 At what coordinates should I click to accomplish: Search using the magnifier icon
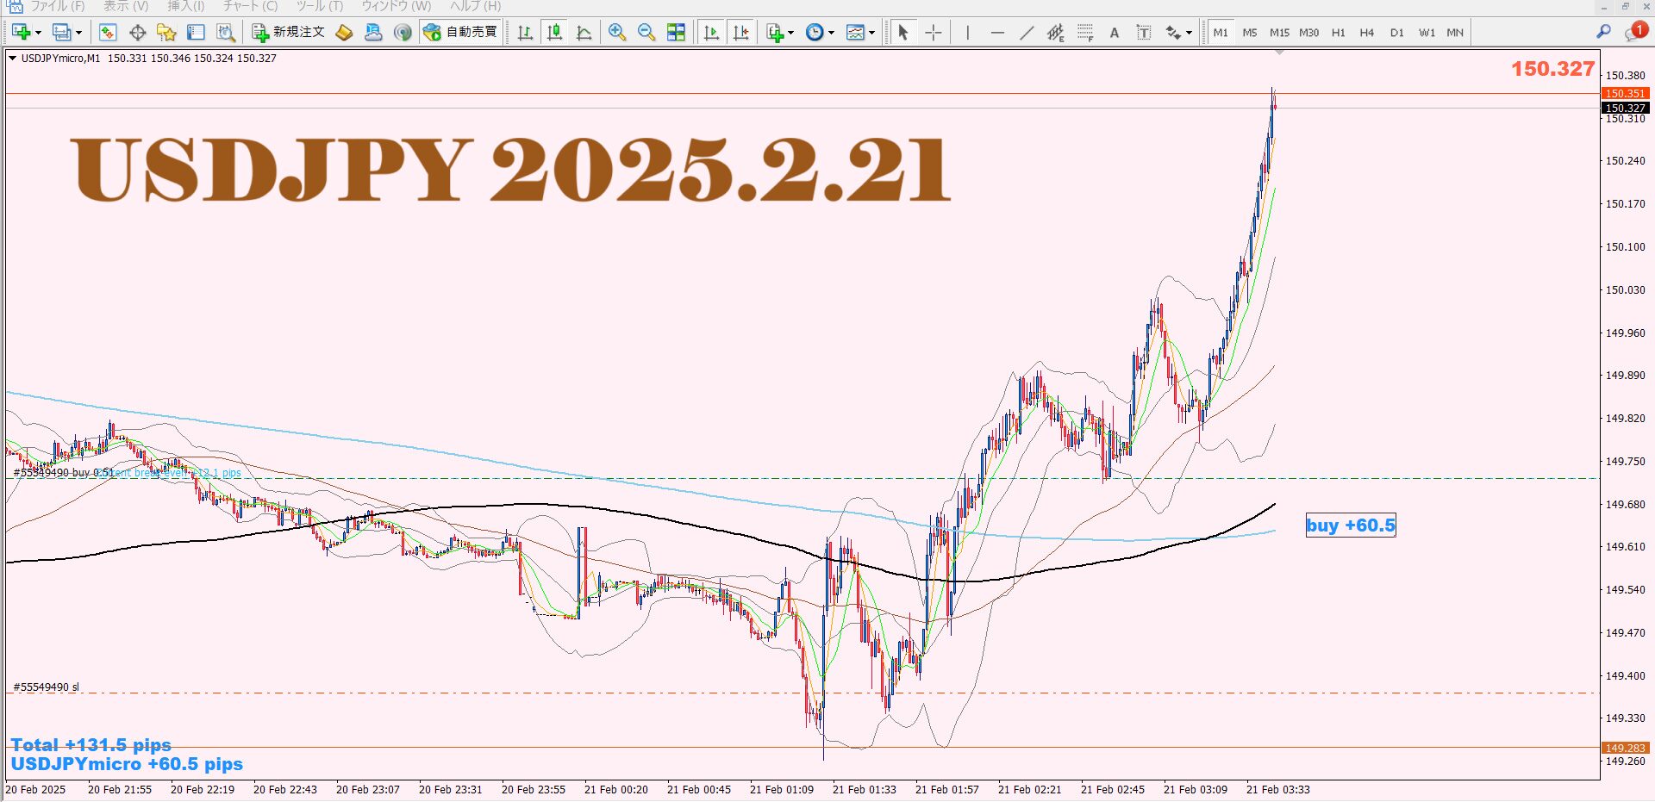(x=1603, y=32)
